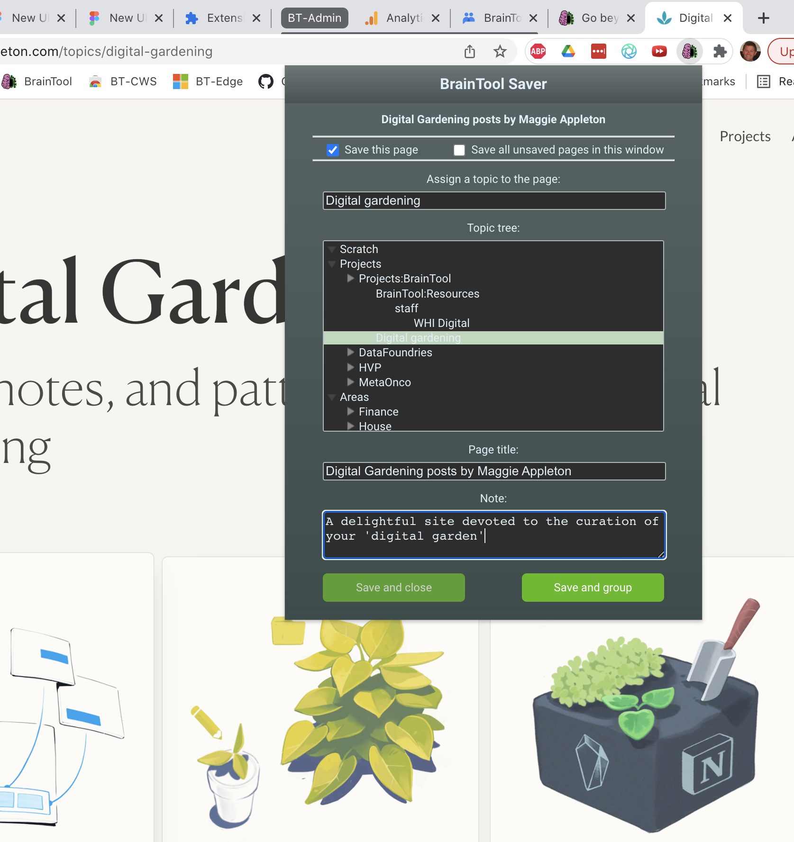794x842 pixels.
Task: Select BrainTool:Resources in topic tree
Action: [428, 294]
